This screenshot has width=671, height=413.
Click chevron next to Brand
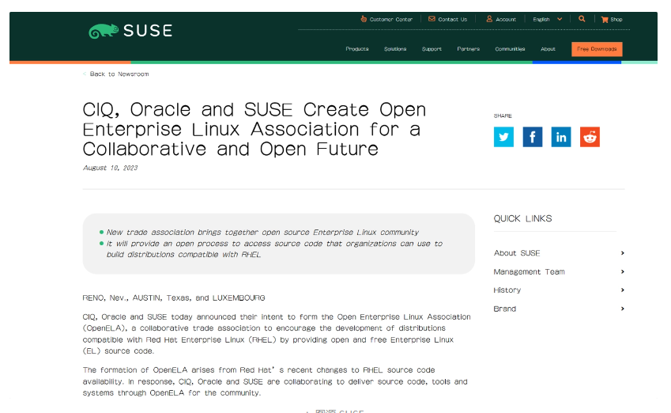click(x=623, y=309)
